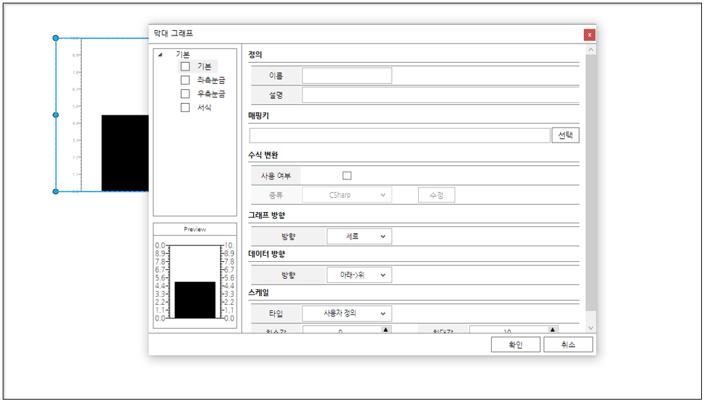Click the 수정 button

coord(437,195)
